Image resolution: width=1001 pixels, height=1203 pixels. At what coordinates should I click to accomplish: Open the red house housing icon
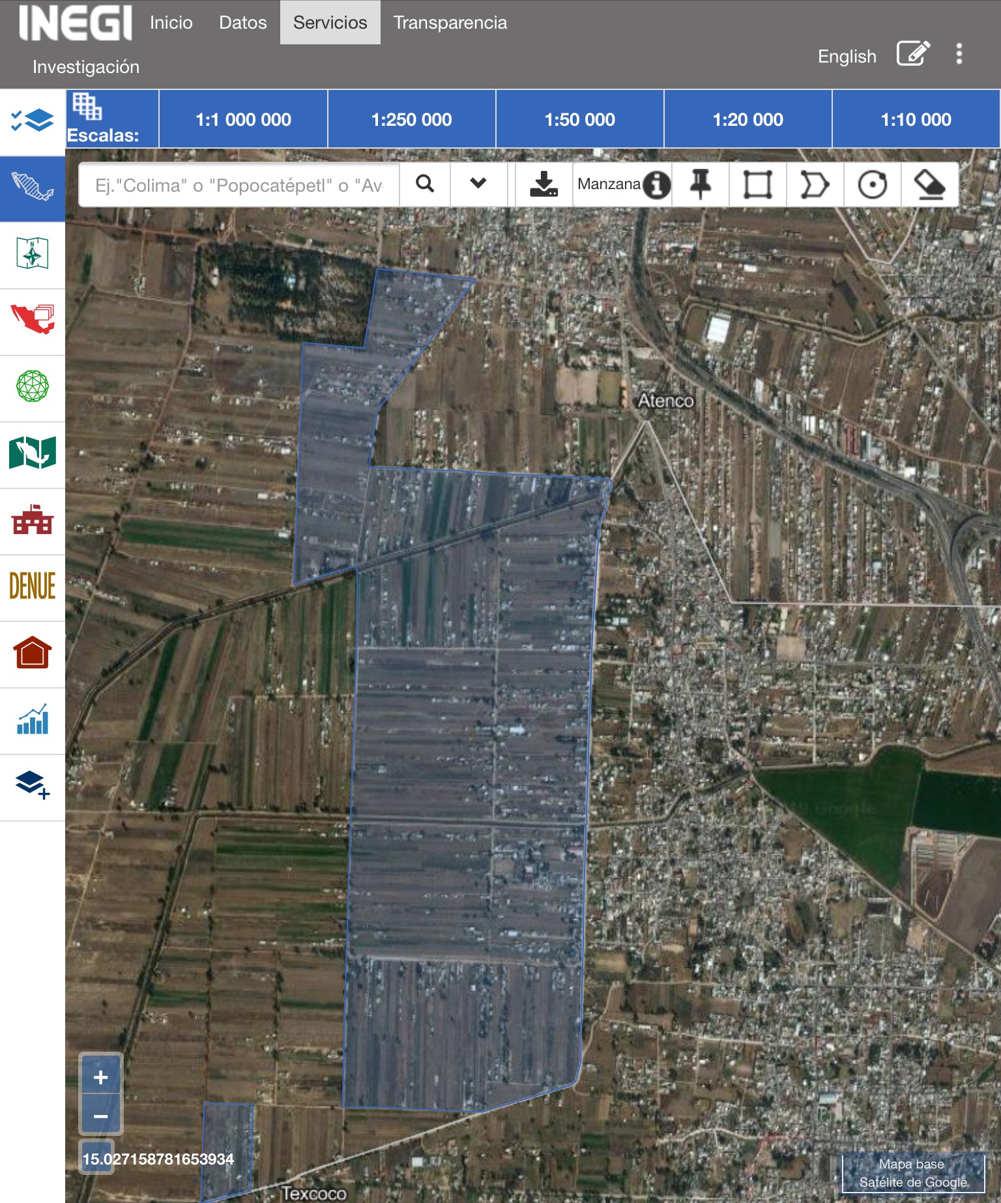pos(33,653)
